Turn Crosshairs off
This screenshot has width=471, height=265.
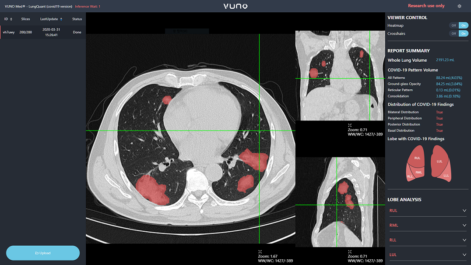tap(453, 34)
